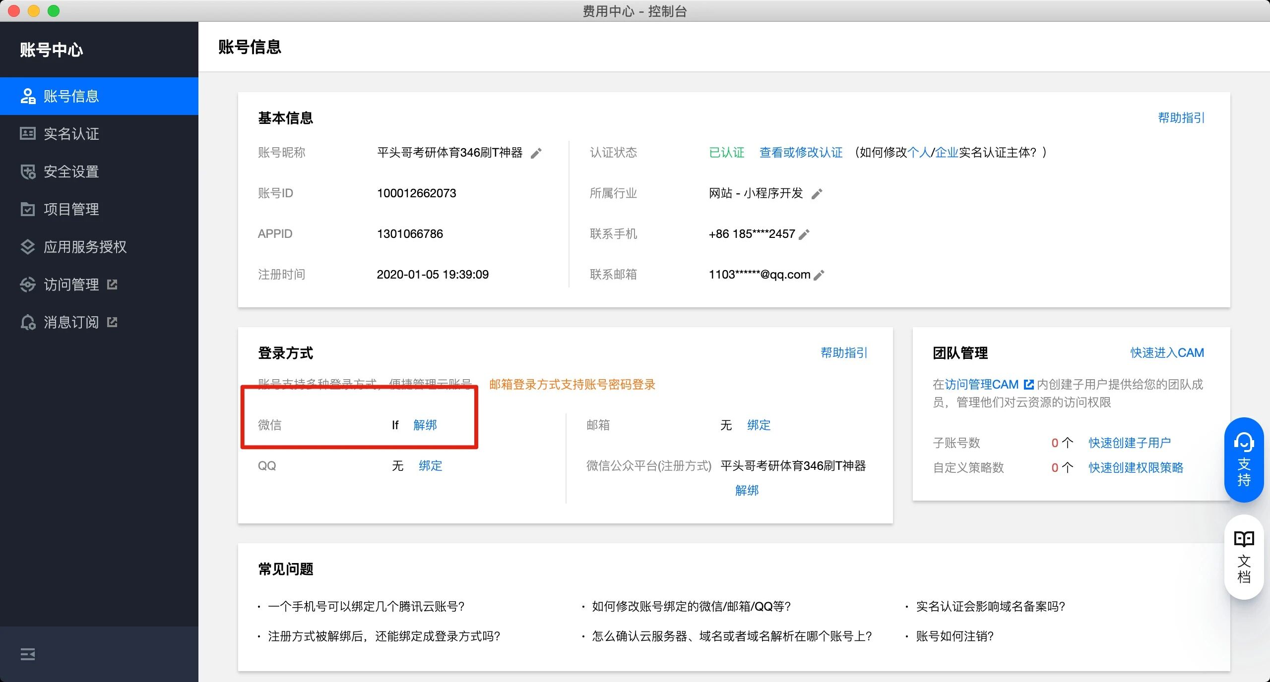Select 项目管理 sidebar item

[x=71, y=209]
